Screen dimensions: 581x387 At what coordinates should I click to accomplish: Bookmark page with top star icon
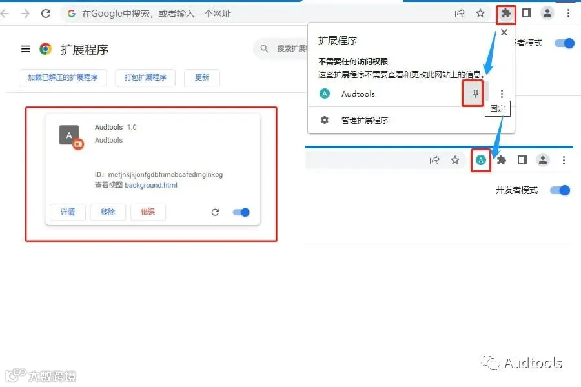(480, 14)
